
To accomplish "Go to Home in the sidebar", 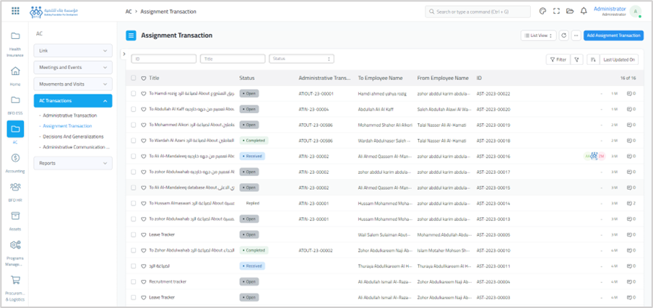I will tap(15, 72).
